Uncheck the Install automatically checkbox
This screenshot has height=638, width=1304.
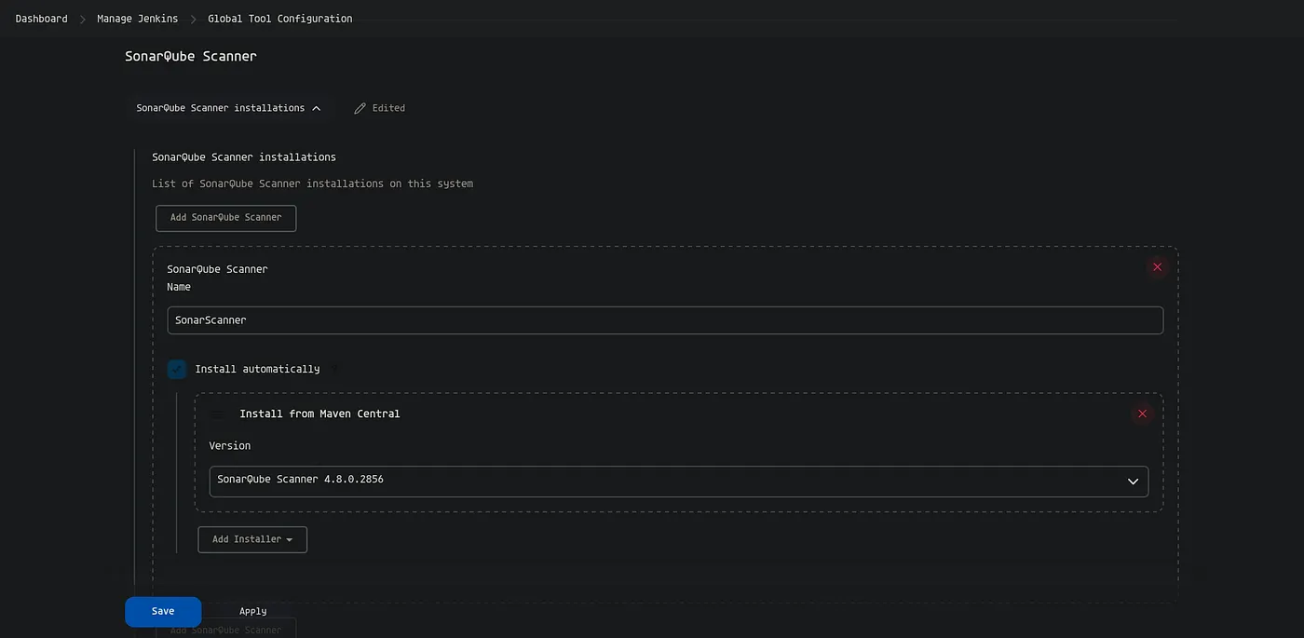177,370
